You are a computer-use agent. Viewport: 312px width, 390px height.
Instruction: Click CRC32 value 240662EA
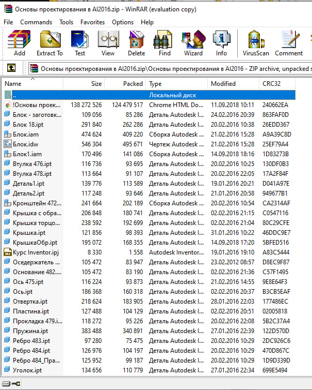click(275, 105)
